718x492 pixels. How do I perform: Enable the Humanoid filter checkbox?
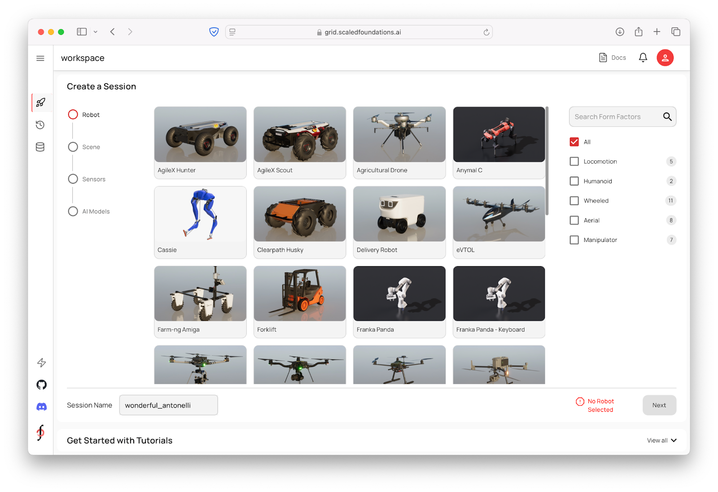point(574,181)
